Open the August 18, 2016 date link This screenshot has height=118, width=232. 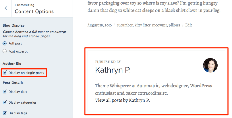tap(99, 25)
